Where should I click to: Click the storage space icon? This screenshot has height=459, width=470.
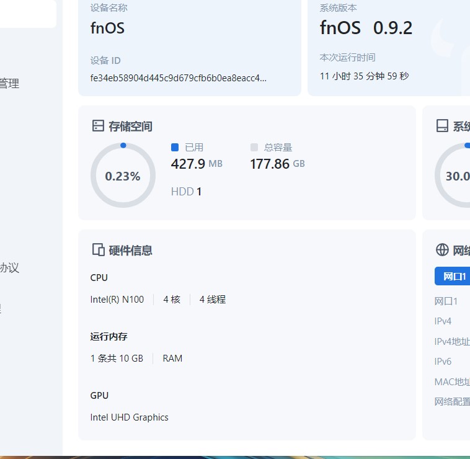click(x=98, y=126)
